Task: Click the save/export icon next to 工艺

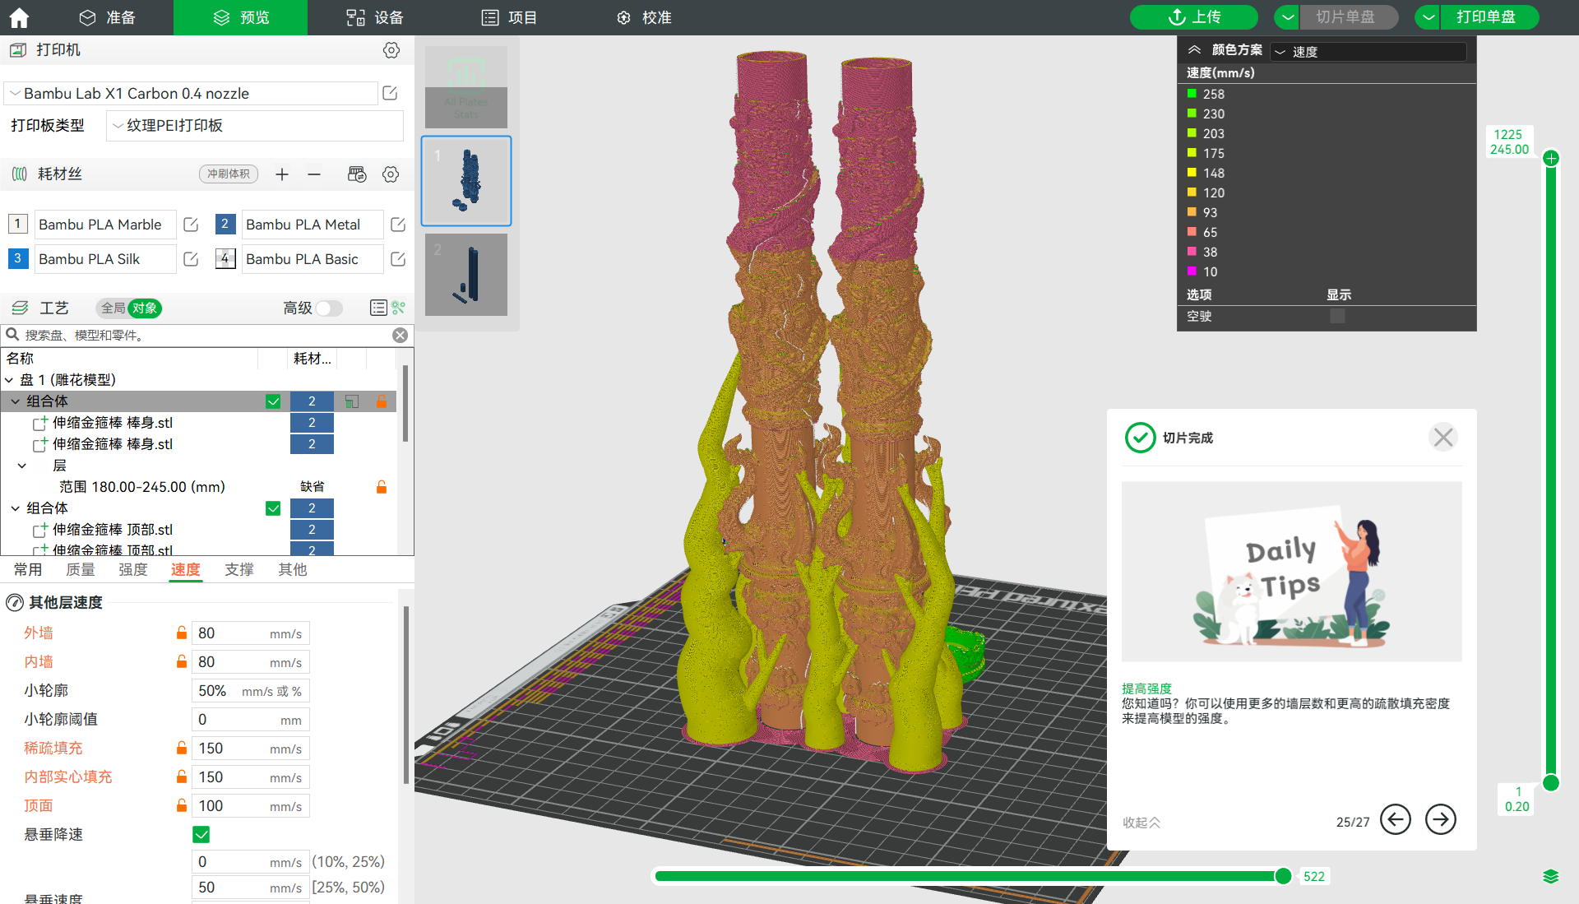Action: (378, 308)
